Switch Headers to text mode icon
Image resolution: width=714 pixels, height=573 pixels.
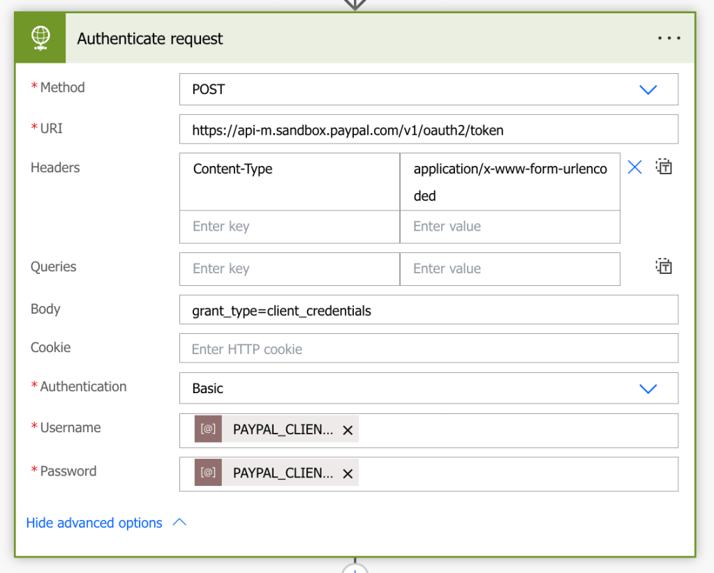663,167
